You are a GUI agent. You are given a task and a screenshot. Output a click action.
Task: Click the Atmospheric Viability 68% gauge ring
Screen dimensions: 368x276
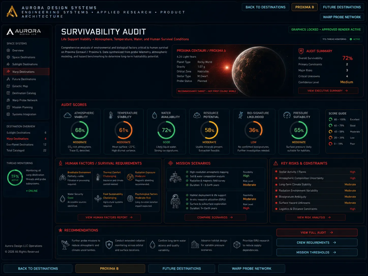80,130
